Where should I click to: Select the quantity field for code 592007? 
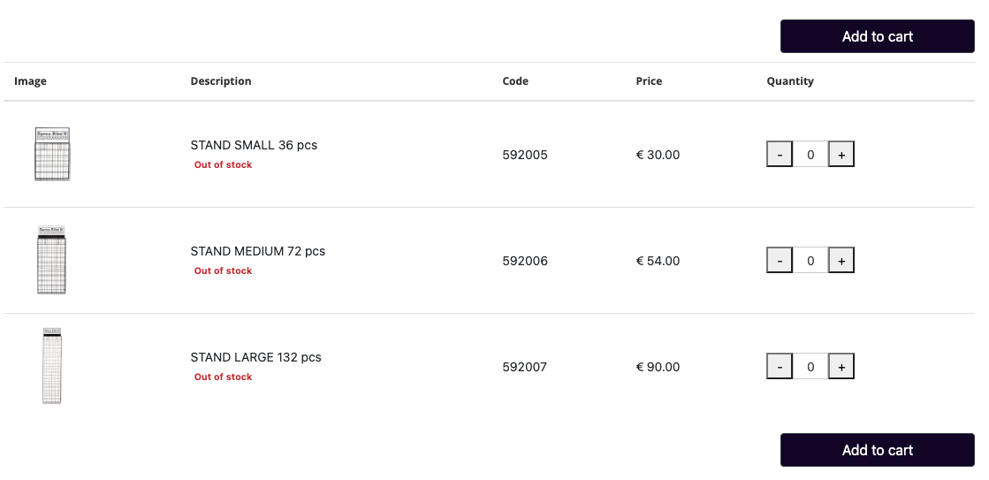point(810,366)
